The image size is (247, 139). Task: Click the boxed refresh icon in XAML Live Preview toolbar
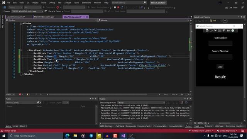[225, 21]
